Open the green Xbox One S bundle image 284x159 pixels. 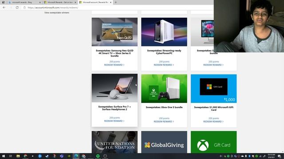[x=164, y=88]
